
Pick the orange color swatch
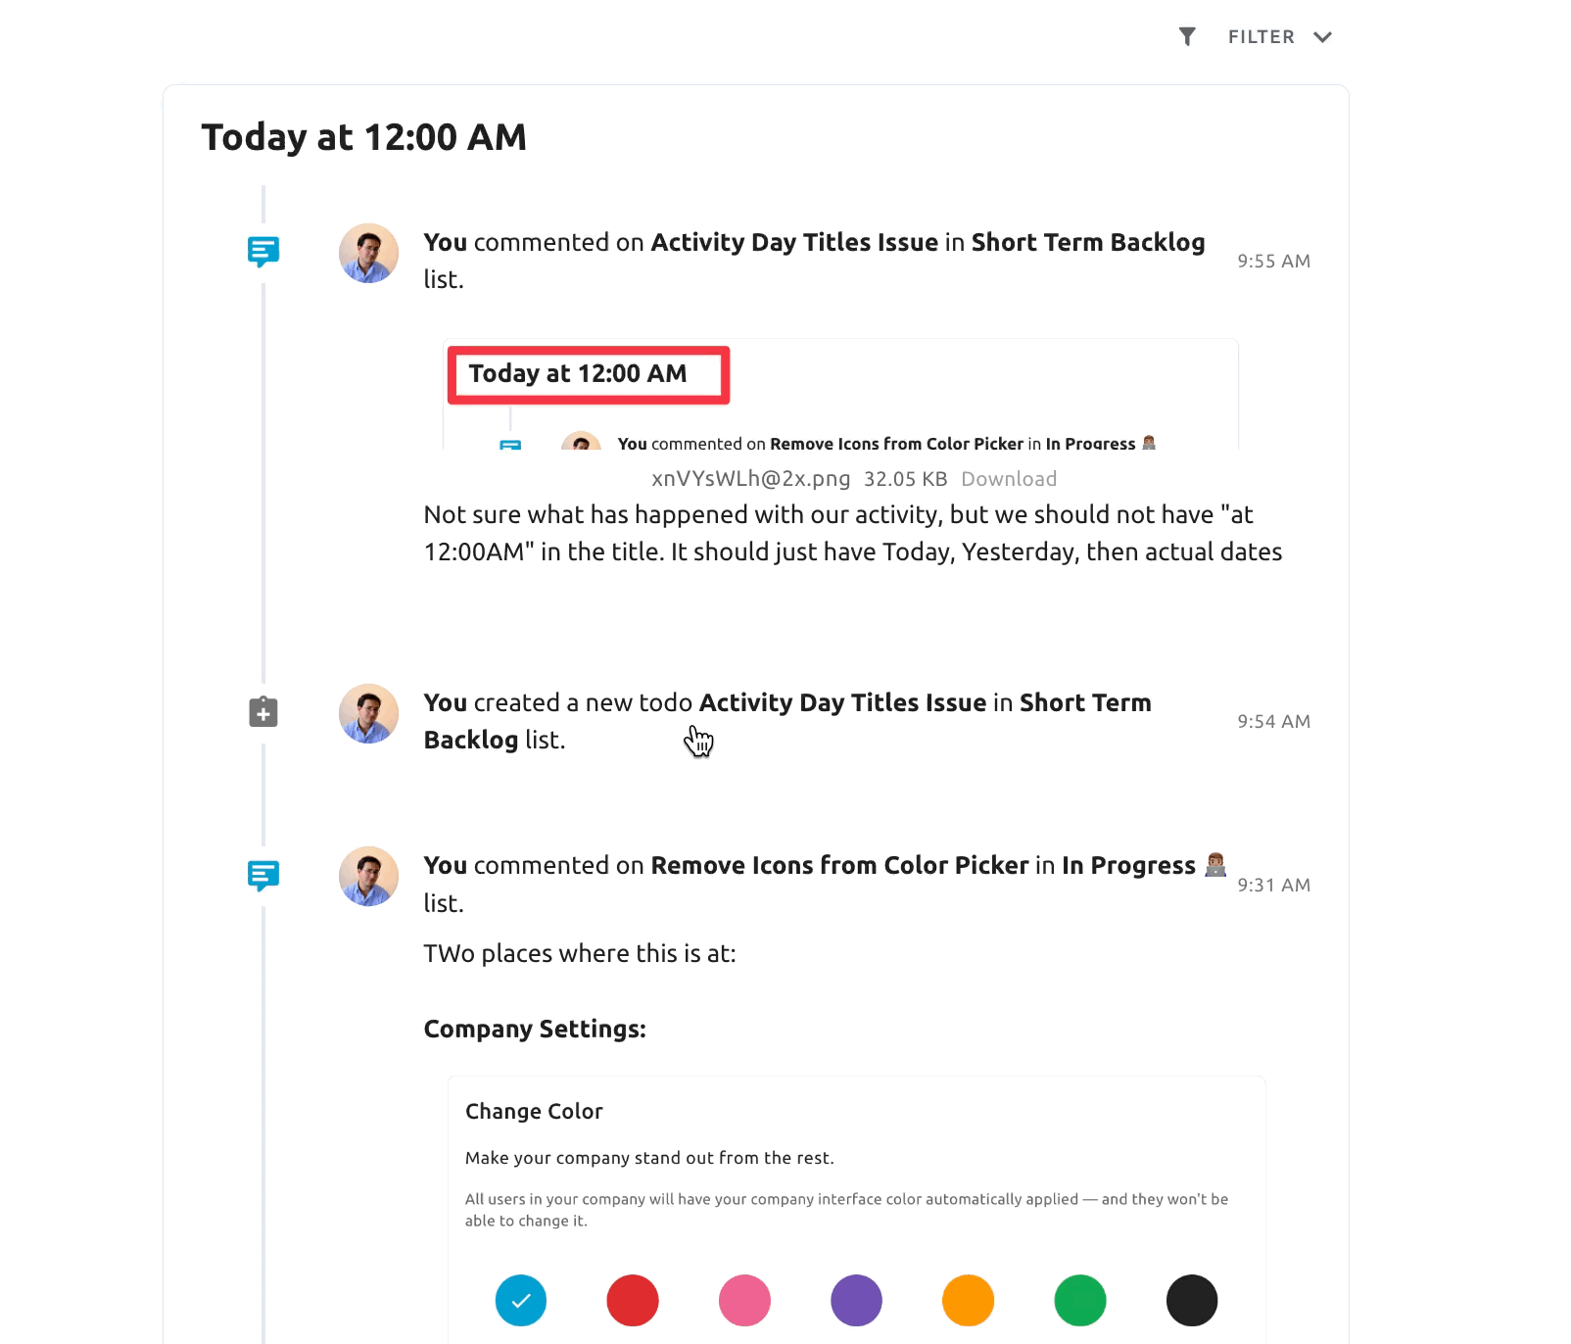tap(968, 1300)
